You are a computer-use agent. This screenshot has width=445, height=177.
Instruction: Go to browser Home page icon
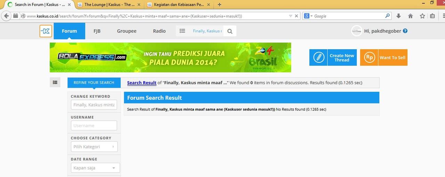coord(410,16)
